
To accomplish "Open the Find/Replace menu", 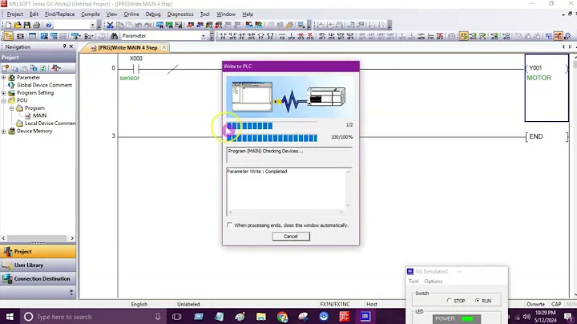I will click(x=59, y=14).
